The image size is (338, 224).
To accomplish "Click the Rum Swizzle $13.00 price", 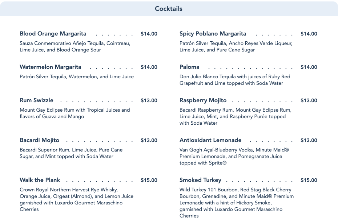I will [x=149, y=100].
